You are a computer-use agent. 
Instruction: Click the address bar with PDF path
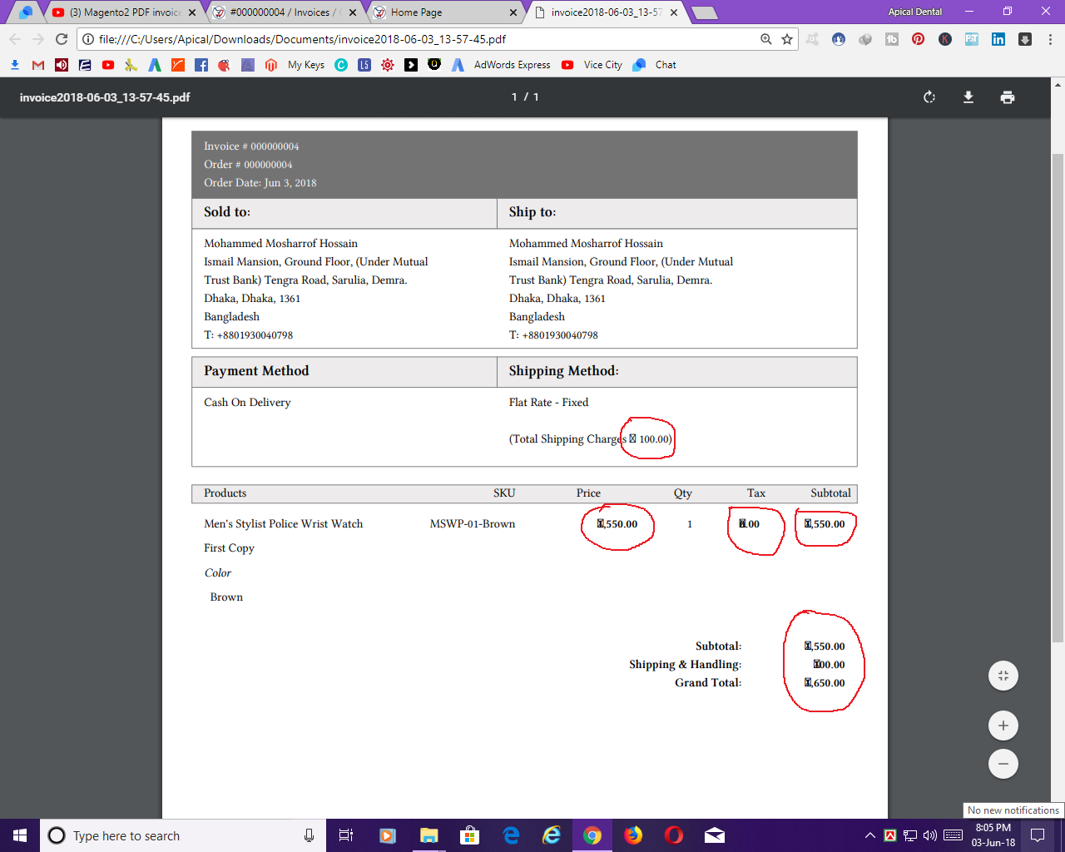tap(416, 39)
